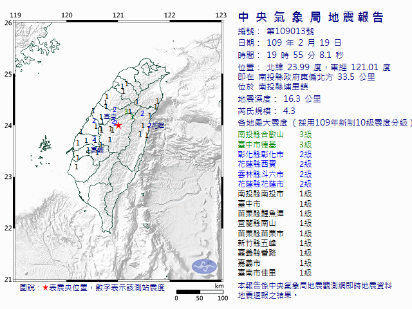412x309 pixels.
Task: Click the 嘉義市 1級 row
Action: click(275, 263)
